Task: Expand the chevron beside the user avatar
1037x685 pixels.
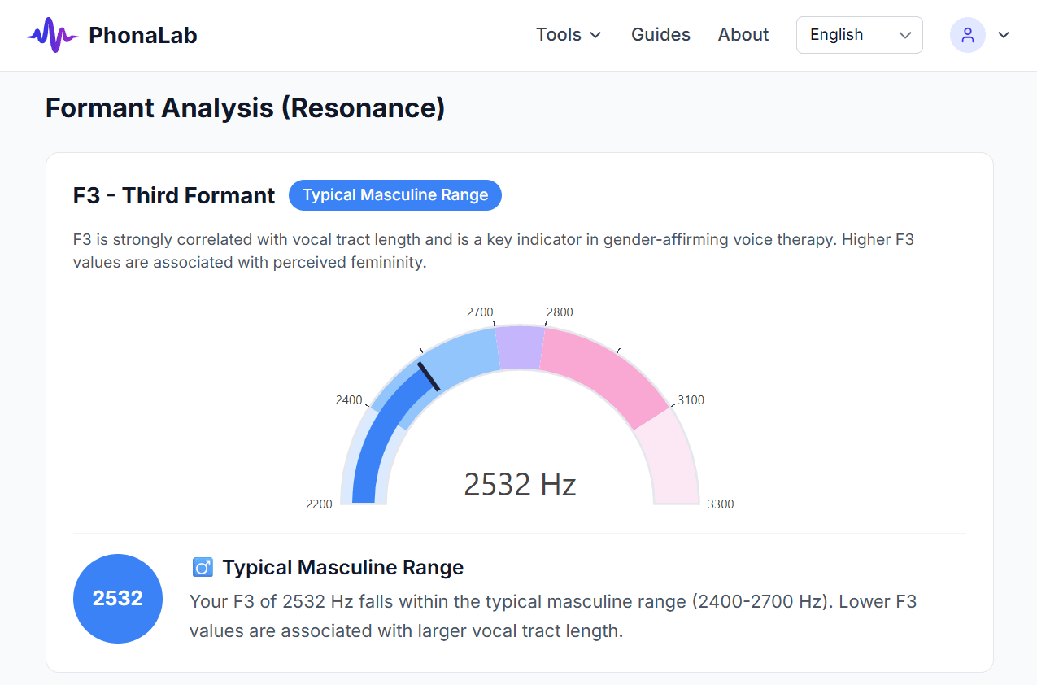Action: (x=1004, y=35)
